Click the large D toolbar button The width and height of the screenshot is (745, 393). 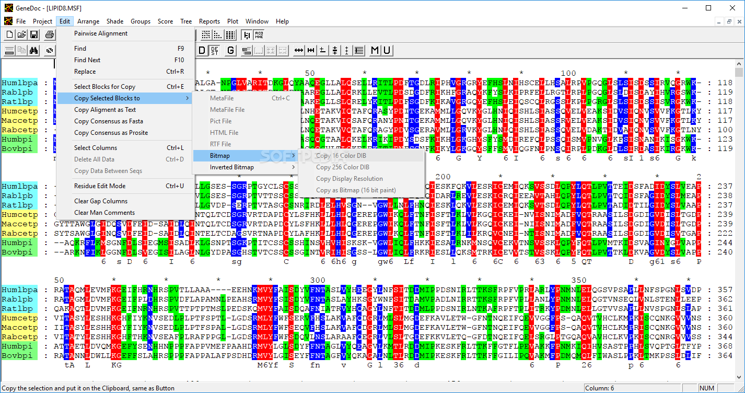pos(202,51)
